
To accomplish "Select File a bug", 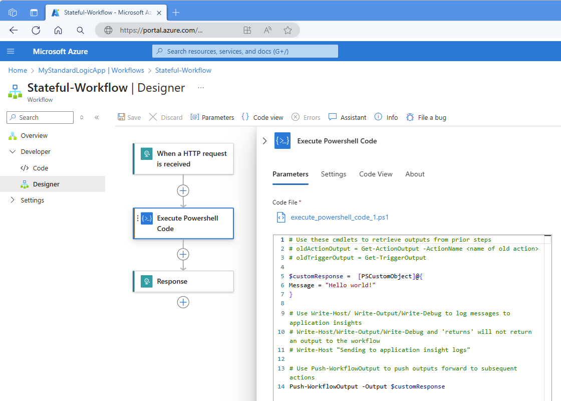I will coord(426,117).
